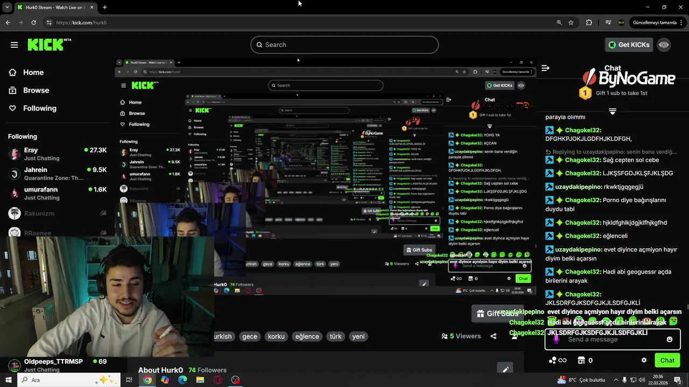Bookmark this page with star
Screen dimensions: 689x387
(x=571, y=23)
